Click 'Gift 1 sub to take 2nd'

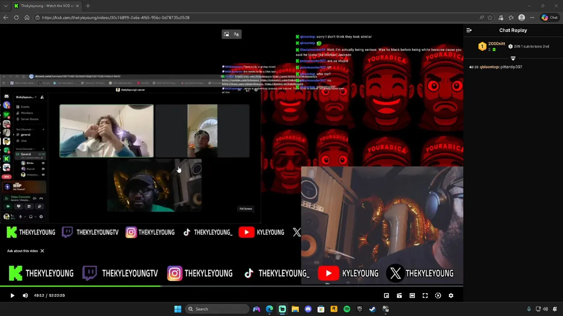[529, 46]
